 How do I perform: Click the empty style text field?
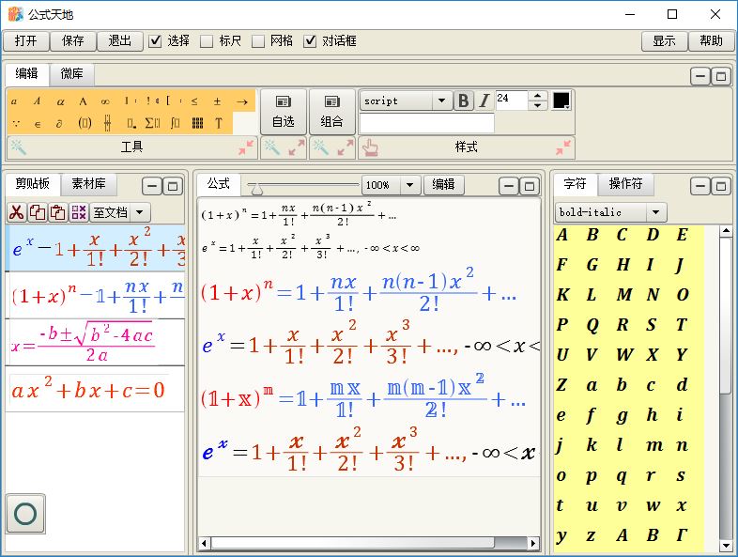(x=427, y=123)
